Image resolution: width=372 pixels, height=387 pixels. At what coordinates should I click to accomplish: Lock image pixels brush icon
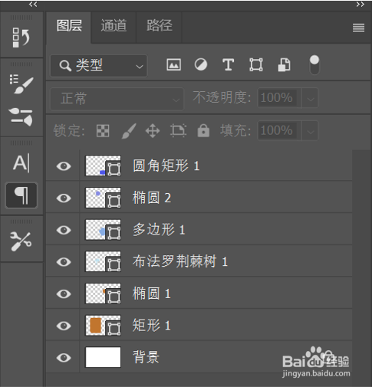point(129,131)
